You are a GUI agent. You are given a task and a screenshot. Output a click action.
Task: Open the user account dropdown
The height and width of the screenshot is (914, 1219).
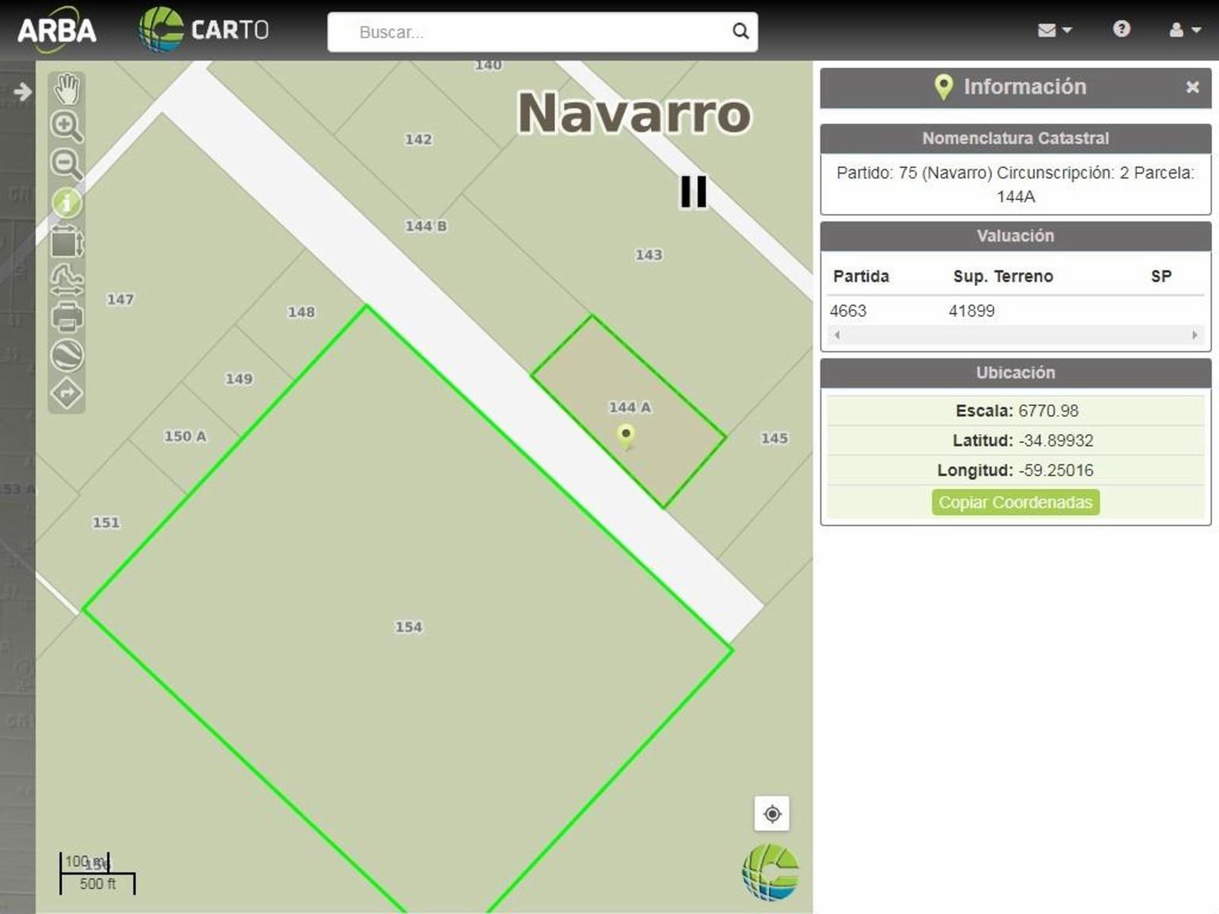pyautogui.click(x=1185, y=30)
